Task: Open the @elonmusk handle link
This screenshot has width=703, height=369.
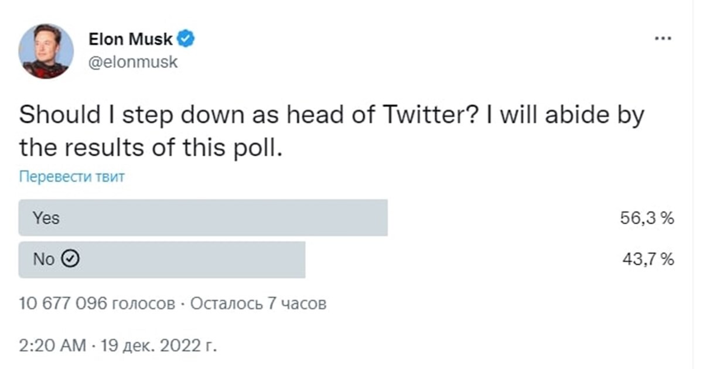Action: pos(132,62)
